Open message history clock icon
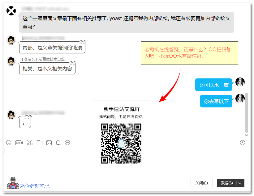The image size is (254, 196). pyautogui.click(x=243, y=143)
